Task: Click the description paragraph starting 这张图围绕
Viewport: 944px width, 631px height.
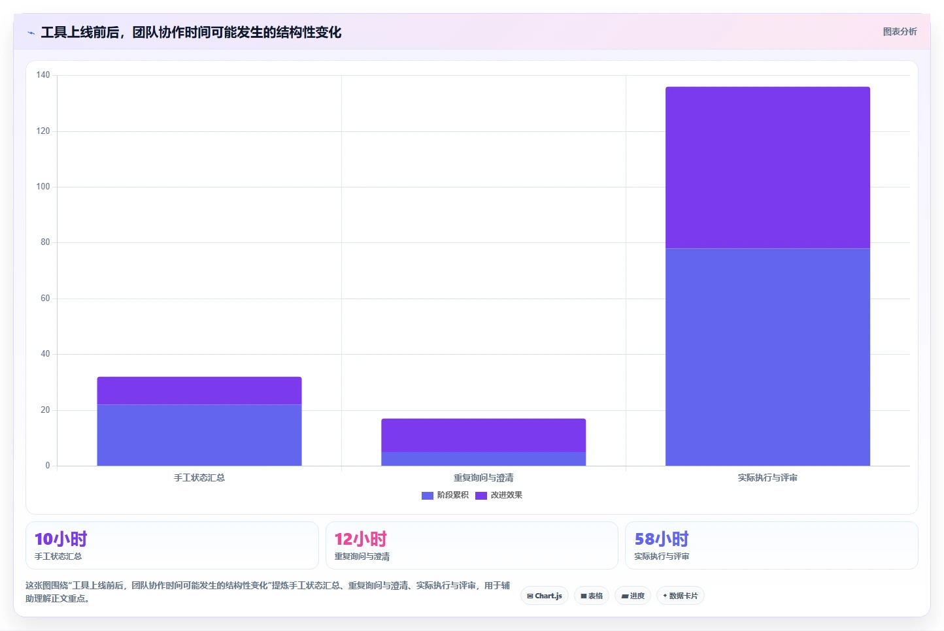Action: [x=267, y=592]
